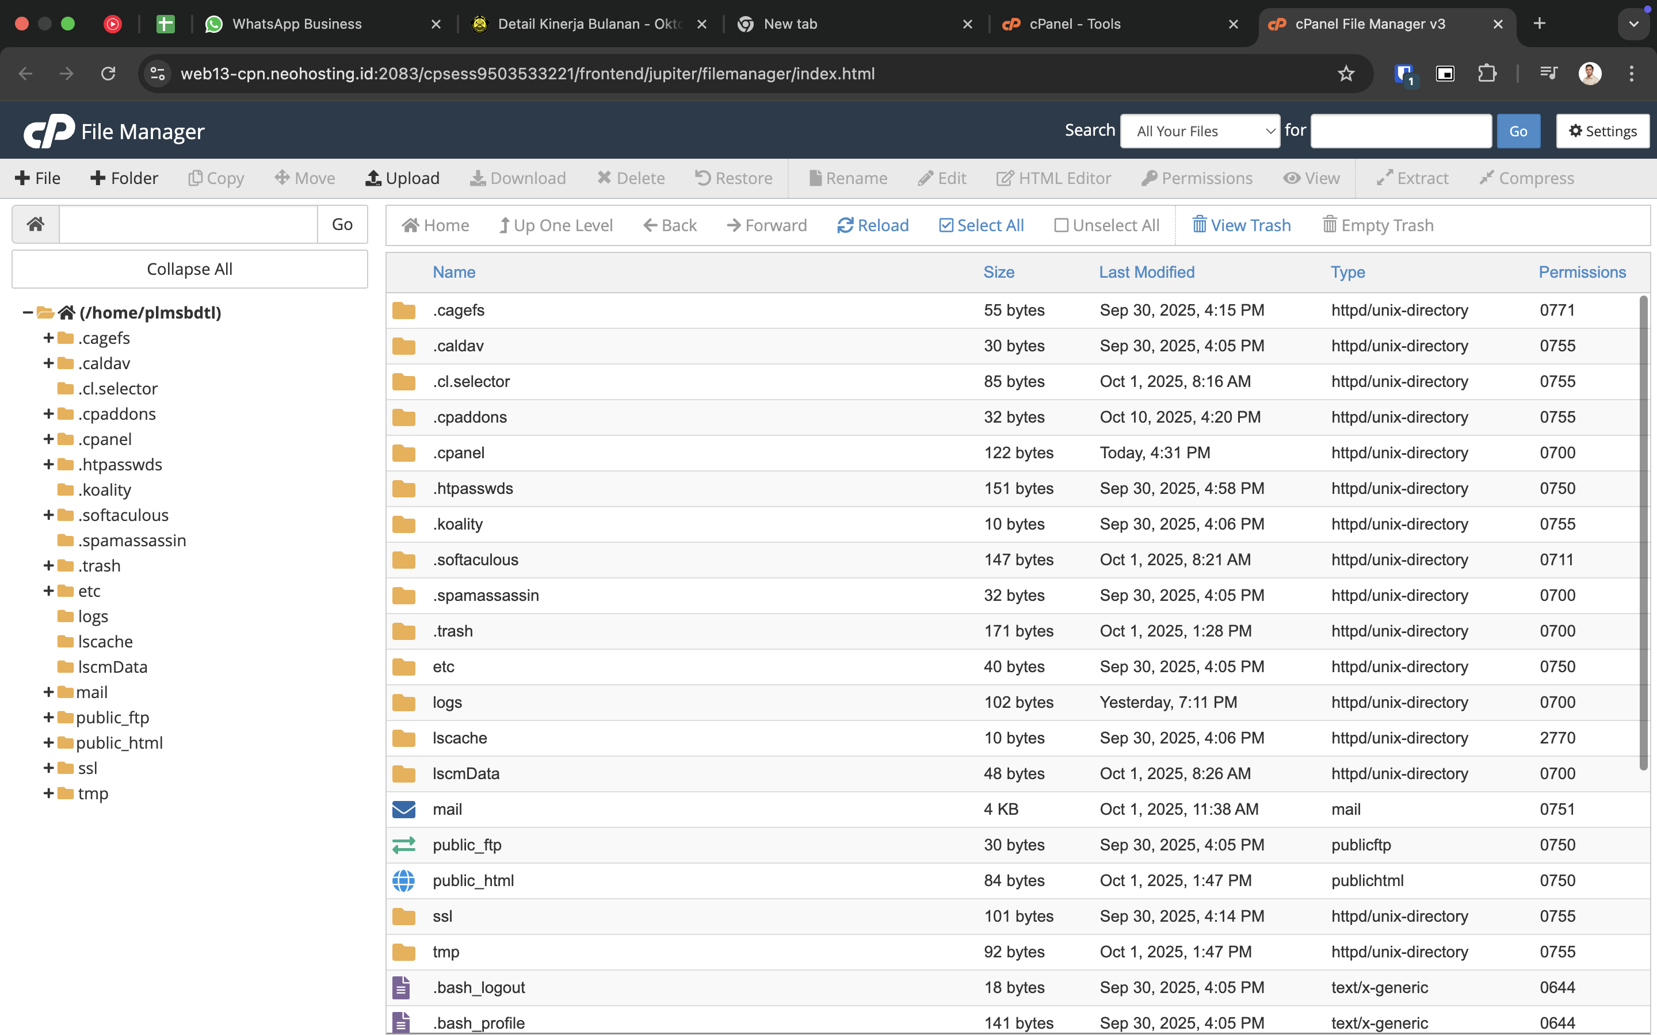Viewport: 1657px width, 1035px height.
Task: Bookmark this page with star icon
Action: (x=1346, y=73)
